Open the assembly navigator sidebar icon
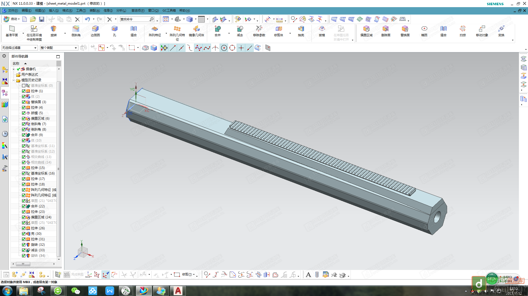This screenshot has height=296, width=528. (x=5, y=70)
